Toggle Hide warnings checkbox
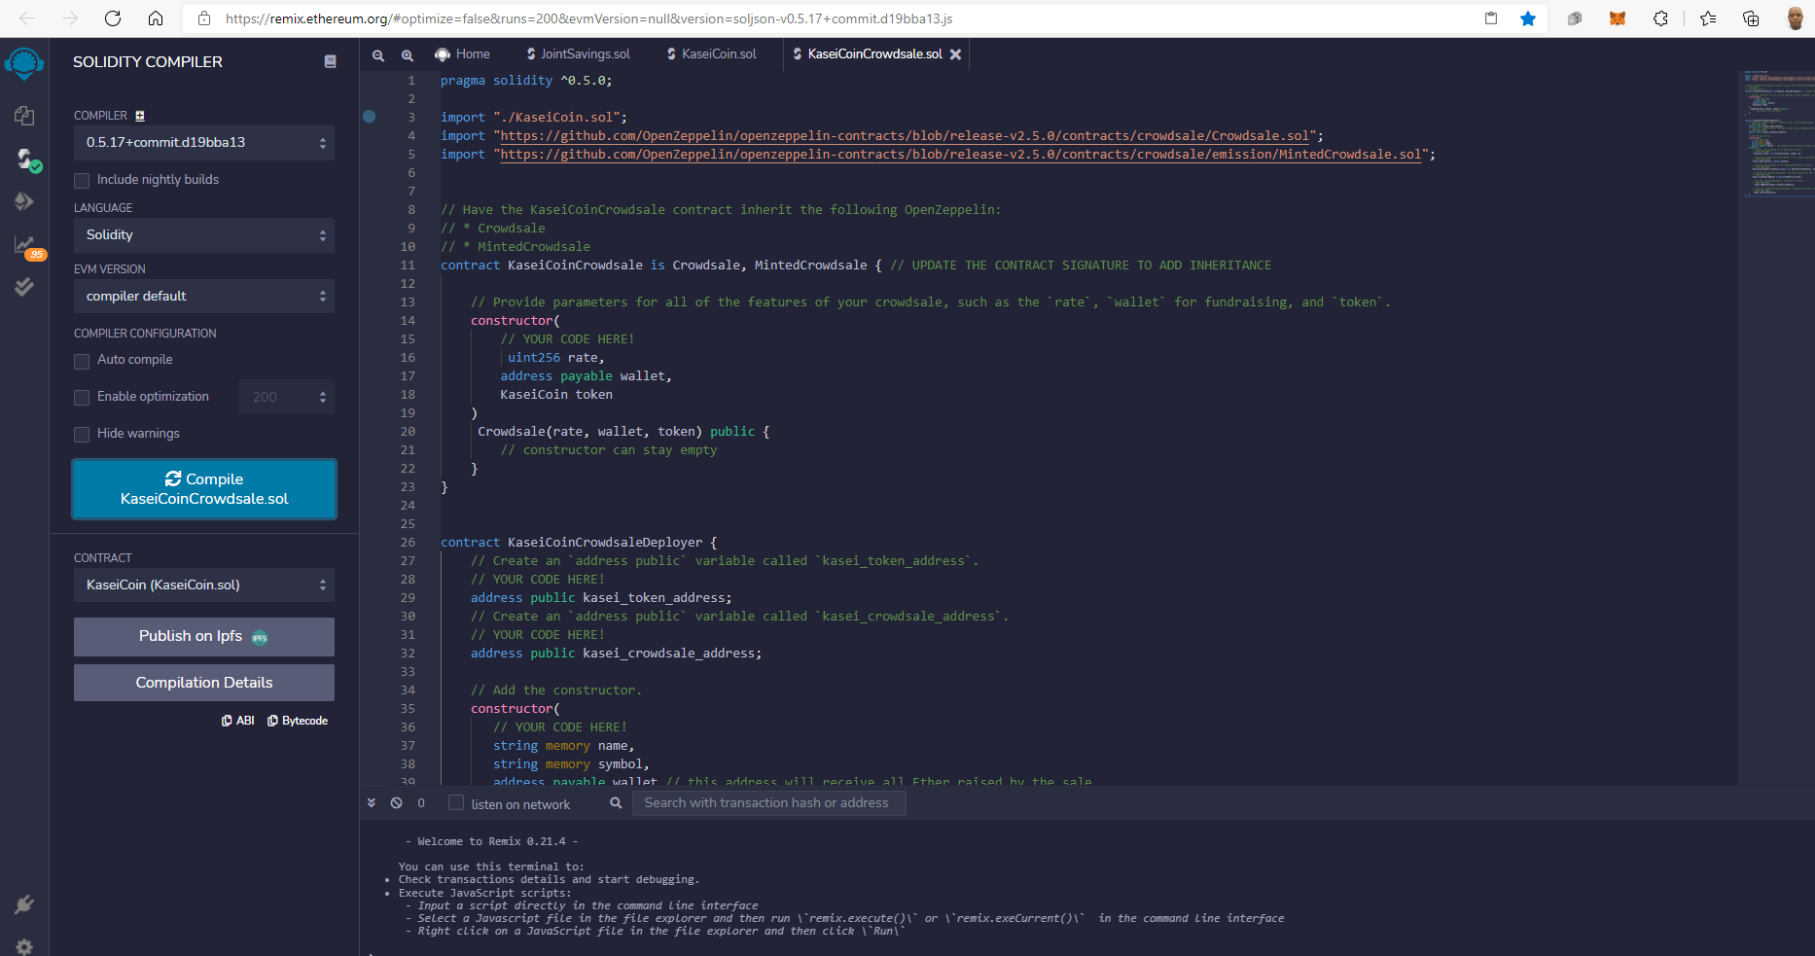The width and height of the screenshot is (1815, 956). pyautogui.click(x=82, y=434)
